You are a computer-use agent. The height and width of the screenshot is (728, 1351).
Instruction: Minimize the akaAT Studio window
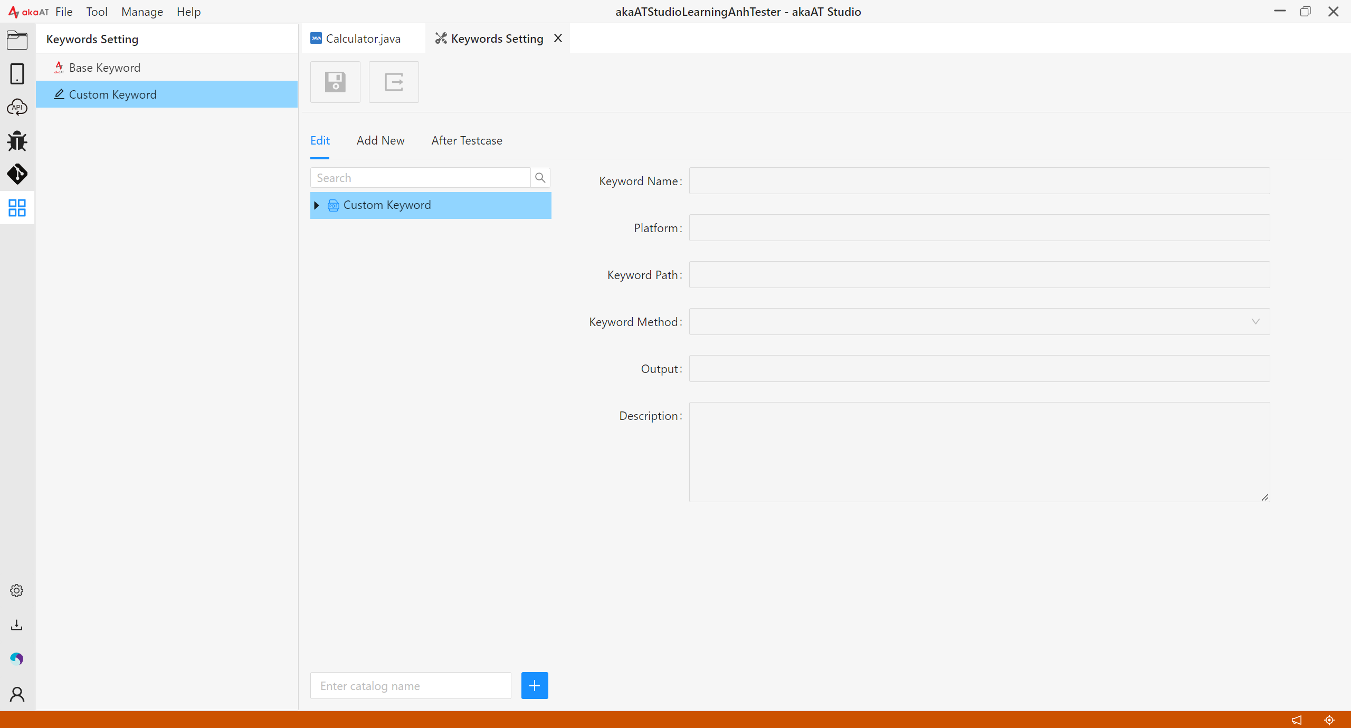point(1280,11)
